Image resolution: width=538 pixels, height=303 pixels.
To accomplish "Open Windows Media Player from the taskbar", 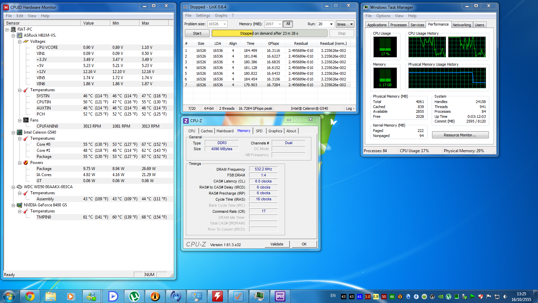I will 71,296.
